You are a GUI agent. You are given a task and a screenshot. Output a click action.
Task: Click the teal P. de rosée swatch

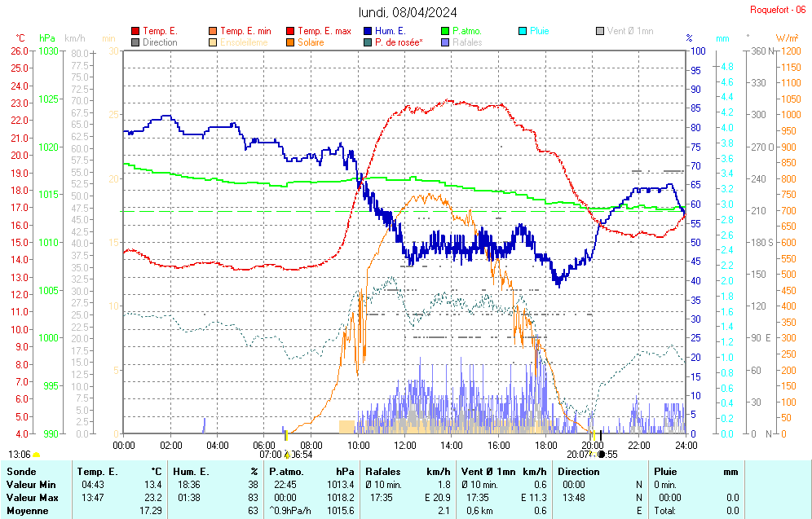[x=368, y=42]
